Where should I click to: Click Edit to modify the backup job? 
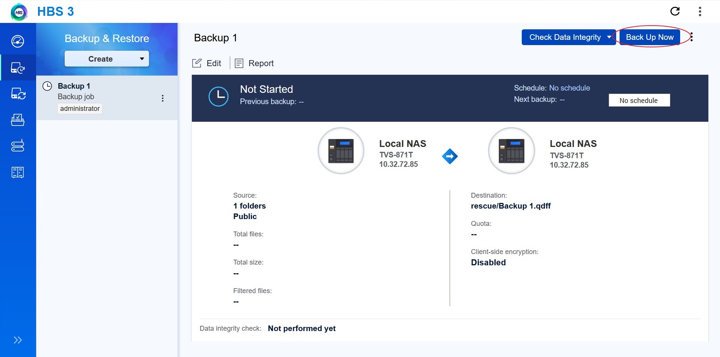click(207, 64)
